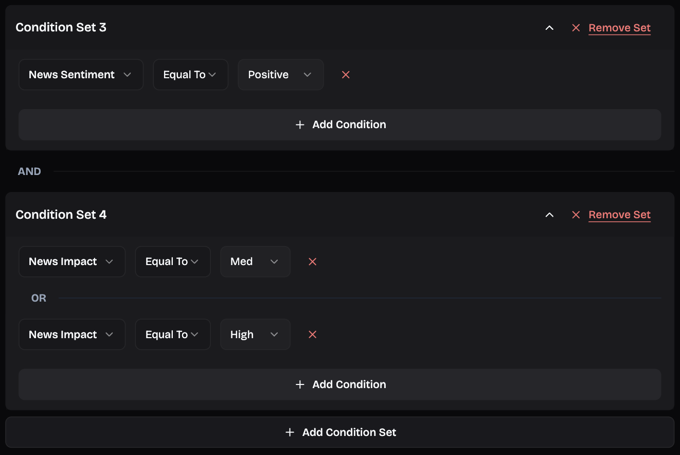
Task: Open the Positive value dropdown
Action: [x=280, y=75]
